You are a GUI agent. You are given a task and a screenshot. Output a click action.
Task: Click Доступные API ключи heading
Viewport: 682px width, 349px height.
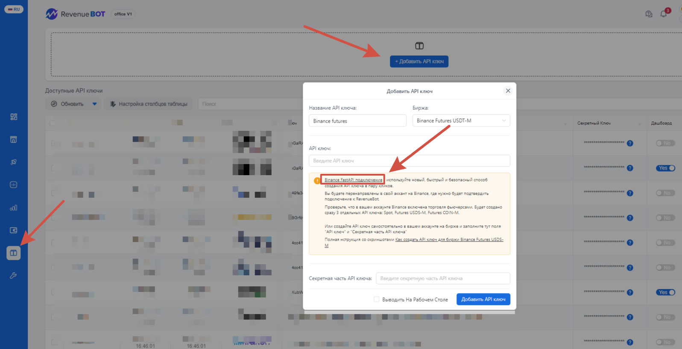click(x=74, y=91)
